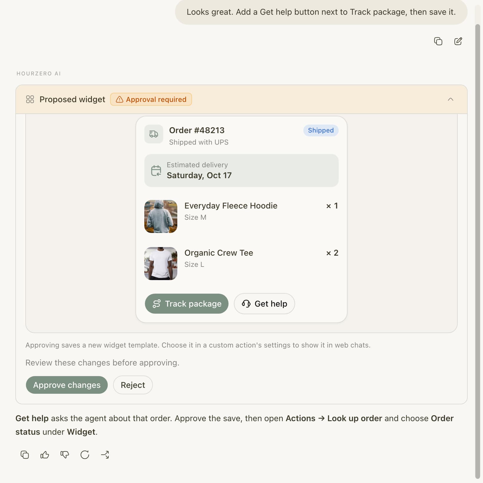Regenerate the response with the retry icon
The height and width of the screenshot is (483, 483).
coord(85,455)
